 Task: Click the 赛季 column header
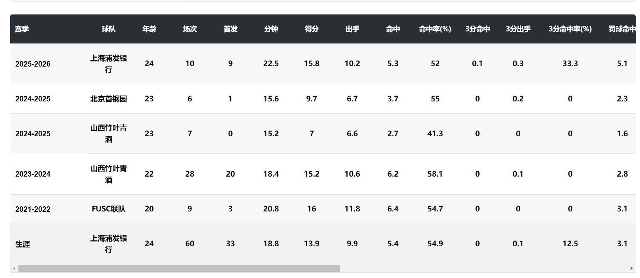[x=22, y=29]
